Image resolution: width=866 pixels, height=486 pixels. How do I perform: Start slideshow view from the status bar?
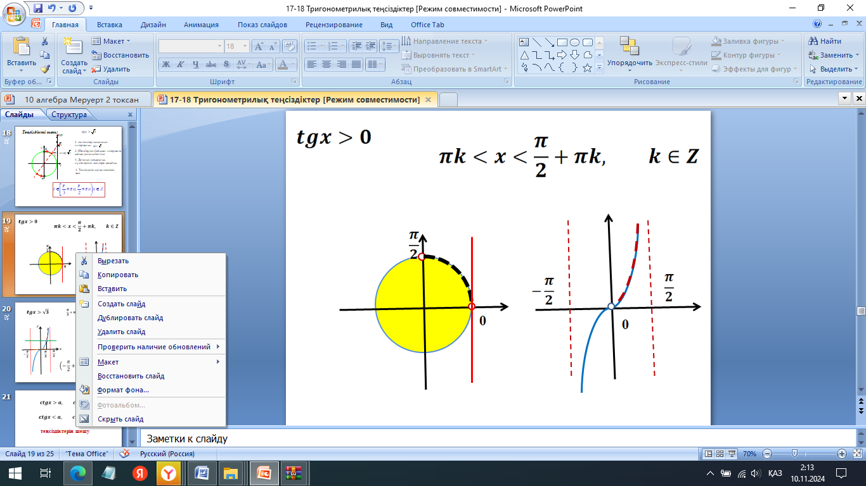[733, 454]
